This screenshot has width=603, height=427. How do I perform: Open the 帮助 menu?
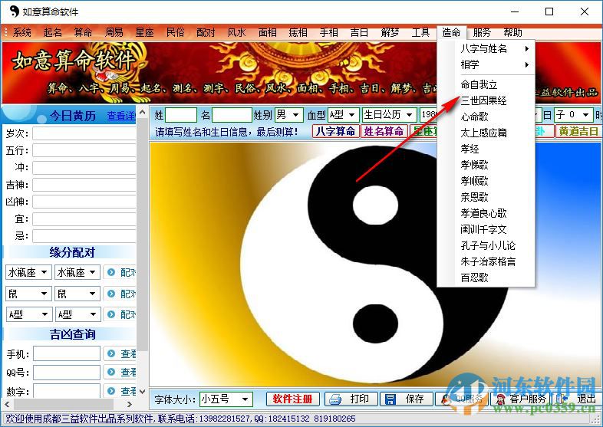(512, 32)
